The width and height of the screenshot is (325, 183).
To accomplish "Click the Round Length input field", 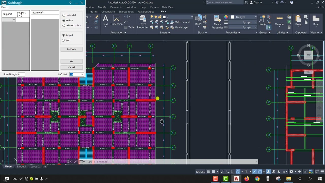I will (21, 74).
